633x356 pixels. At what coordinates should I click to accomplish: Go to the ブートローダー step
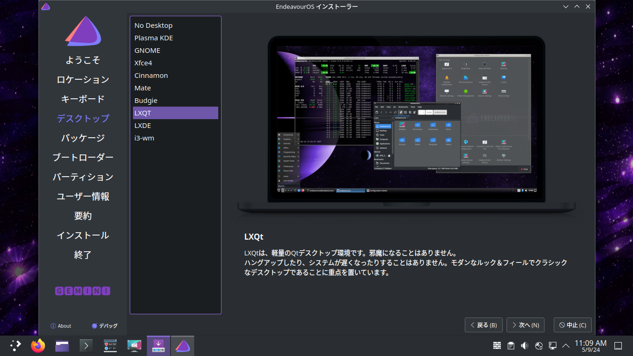pos(83,158)
